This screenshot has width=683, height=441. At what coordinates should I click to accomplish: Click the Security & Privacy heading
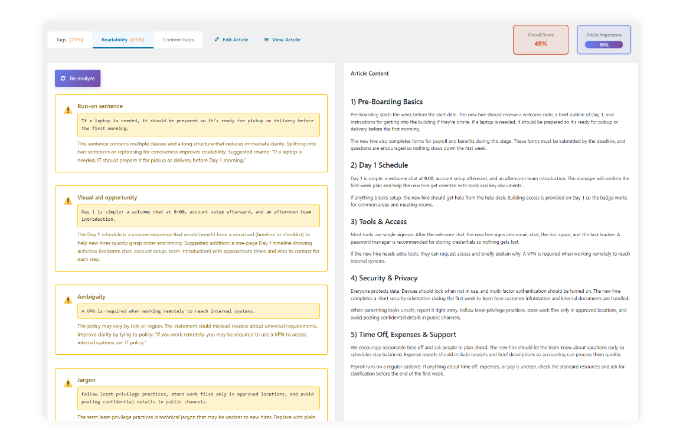pos(384,278)
